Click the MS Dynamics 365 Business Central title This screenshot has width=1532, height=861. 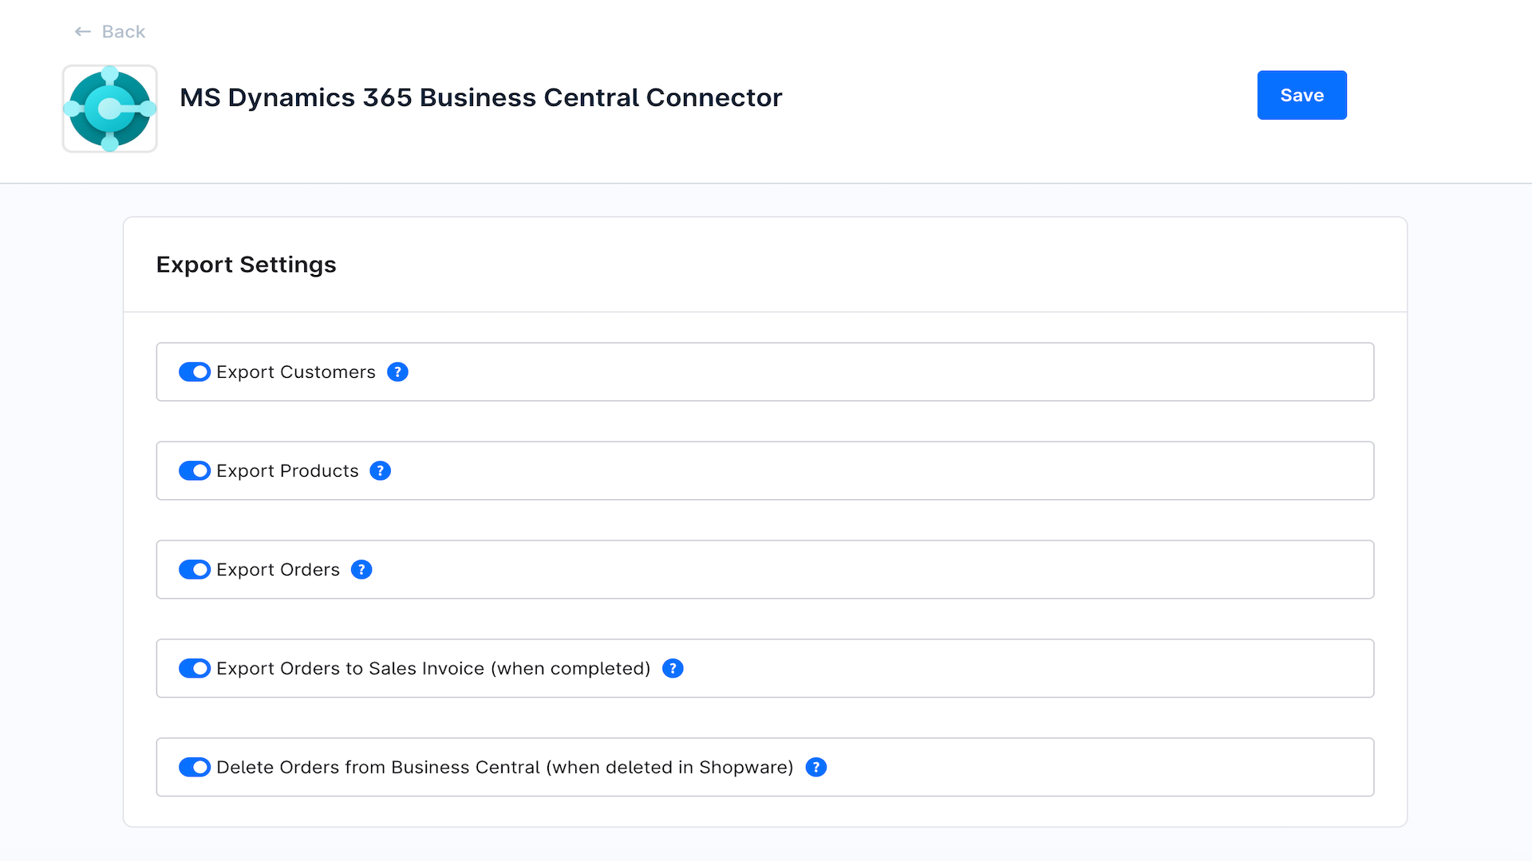point(480,96)
